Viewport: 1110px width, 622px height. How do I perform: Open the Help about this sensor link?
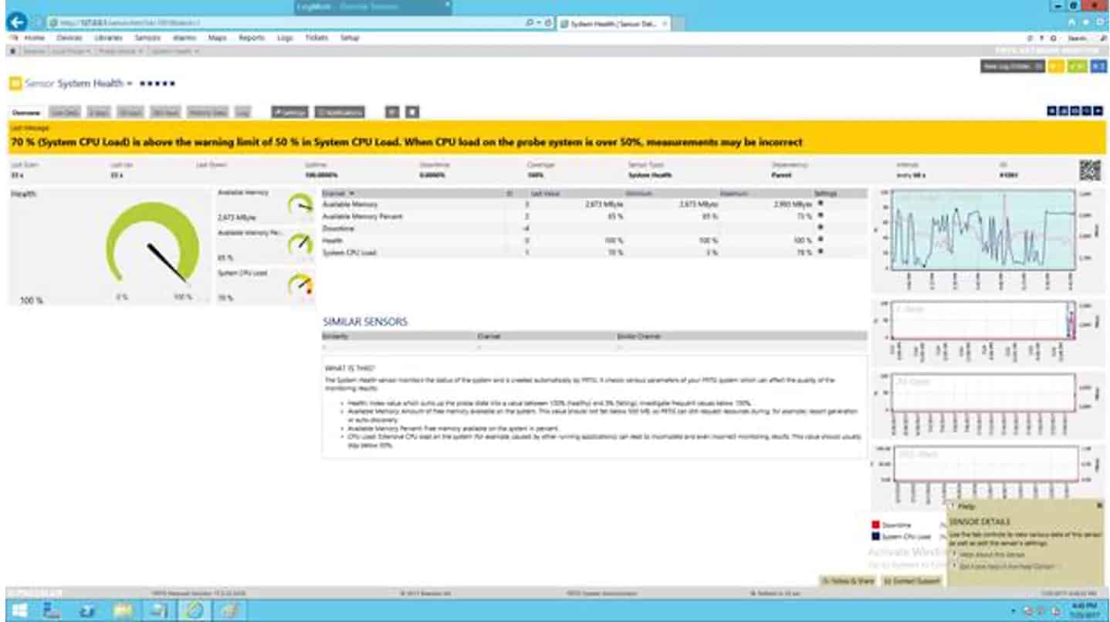991,555
